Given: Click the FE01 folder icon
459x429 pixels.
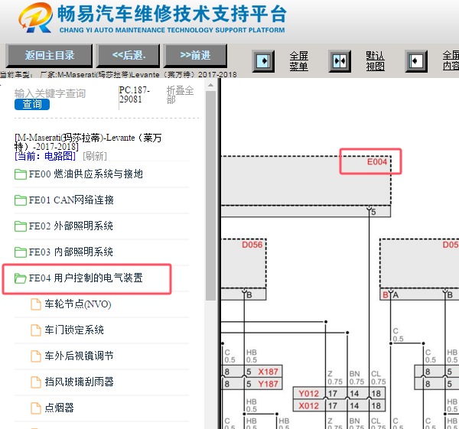Looking at the screenshot, I should coord(21,200).
